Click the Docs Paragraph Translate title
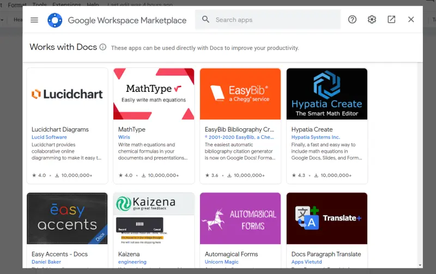Image resolution: width=436 pixels, height=274 pixels. tap(326, 254)
